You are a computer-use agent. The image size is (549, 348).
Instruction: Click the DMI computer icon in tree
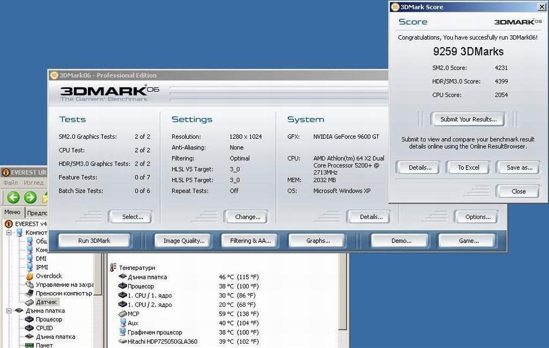point(30,259)
